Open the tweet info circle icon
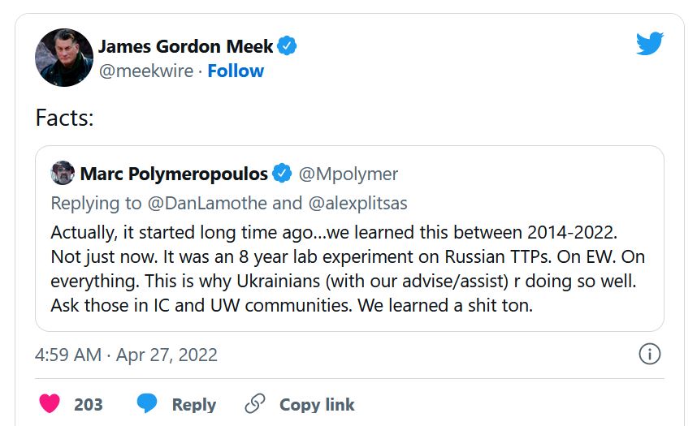Screen dimensions: 697x426 pos(650,355)
